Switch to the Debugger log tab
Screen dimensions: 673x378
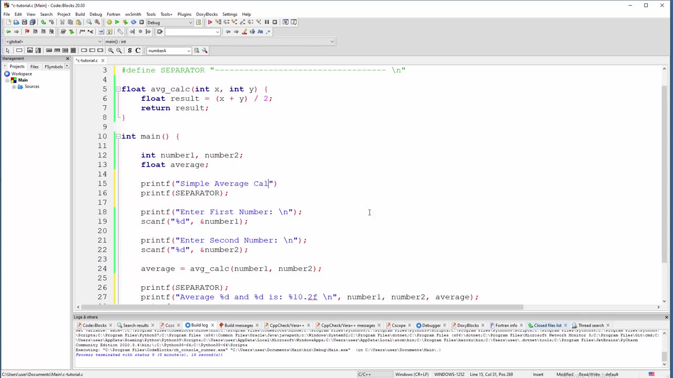[431, 325]
